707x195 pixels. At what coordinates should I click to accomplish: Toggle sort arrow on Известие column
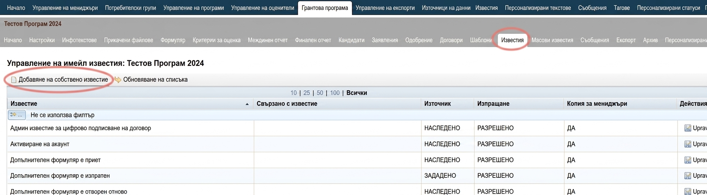[247, 104]
